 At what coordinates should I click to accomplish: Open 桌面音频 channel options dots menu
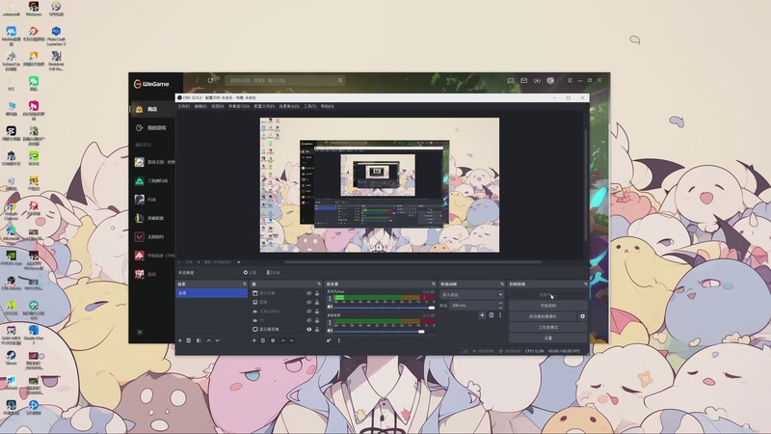(x=330, y=323)
